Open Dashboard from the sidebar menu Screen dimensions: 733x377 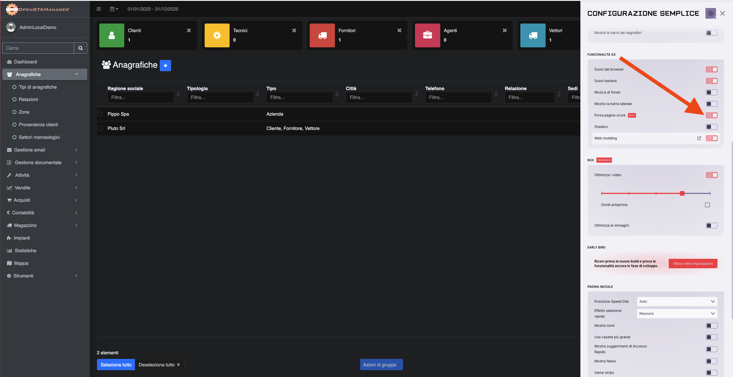(25, 62)
